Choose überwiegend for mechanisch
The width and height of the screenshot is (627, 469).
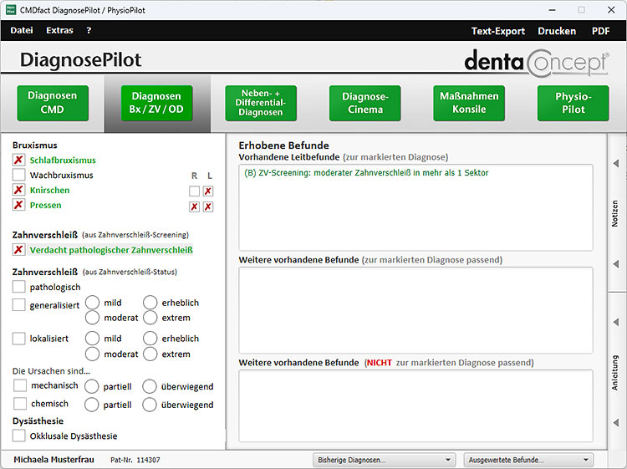(x=150, y=386)
